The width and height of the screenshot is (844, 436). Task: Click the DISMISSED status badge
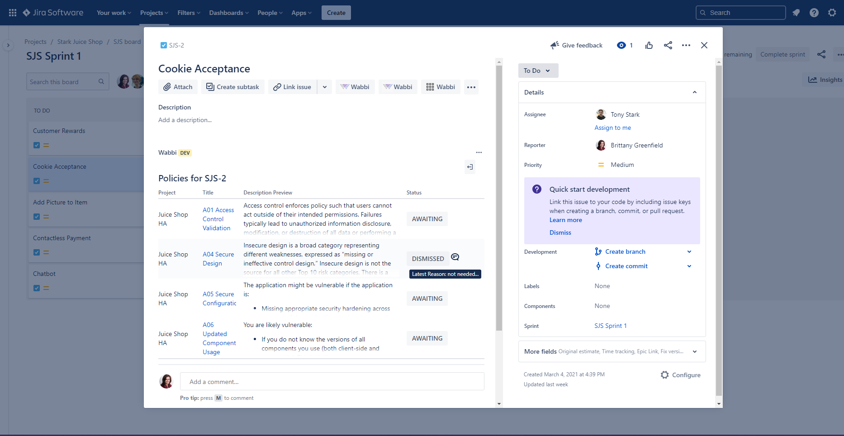coord(428,259)
